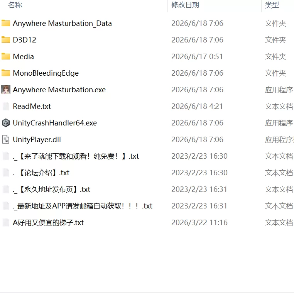
Task: Click the 2026/6/18 7:06 date of MonoBleedingEdge row
Action: tap(197, 73)
